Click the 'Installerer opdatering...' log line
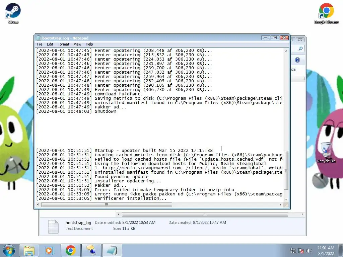 click(x=99, y=181)
